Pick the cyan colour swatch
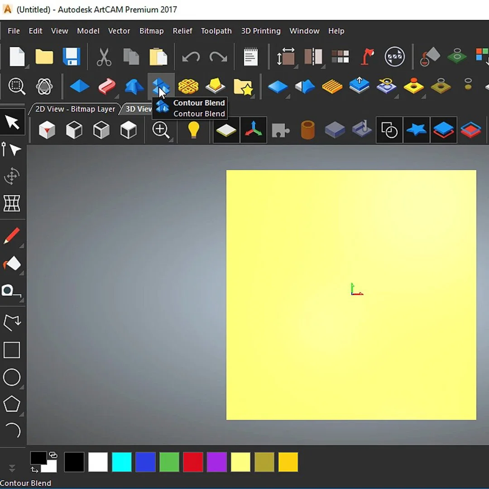The width and height of the screenshot is (489, 489). click(x=122, y=462)
